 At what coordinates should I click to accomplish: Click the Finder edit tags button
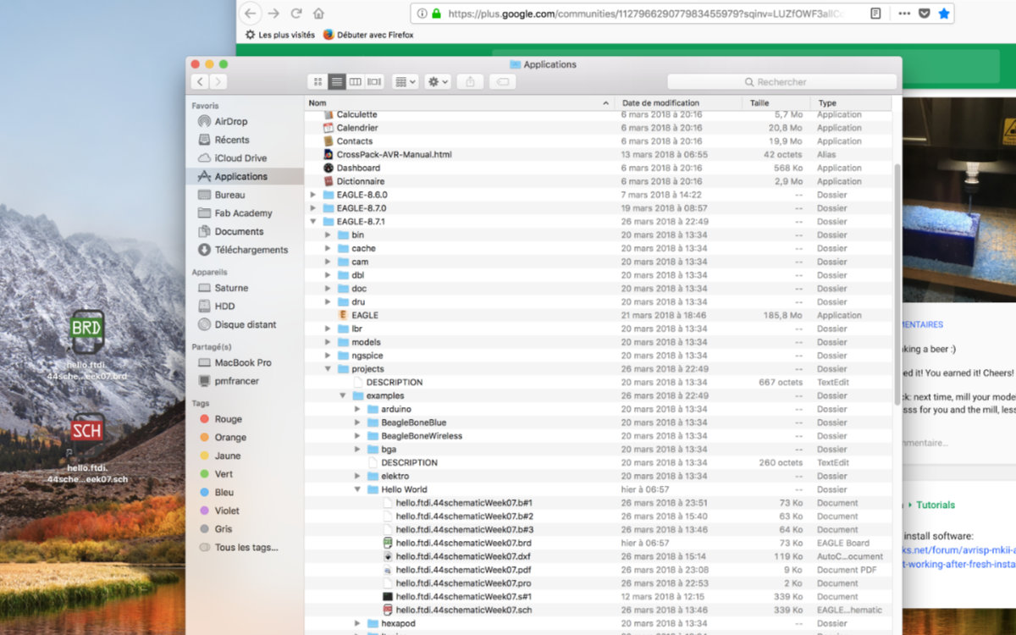coord(502,82)
